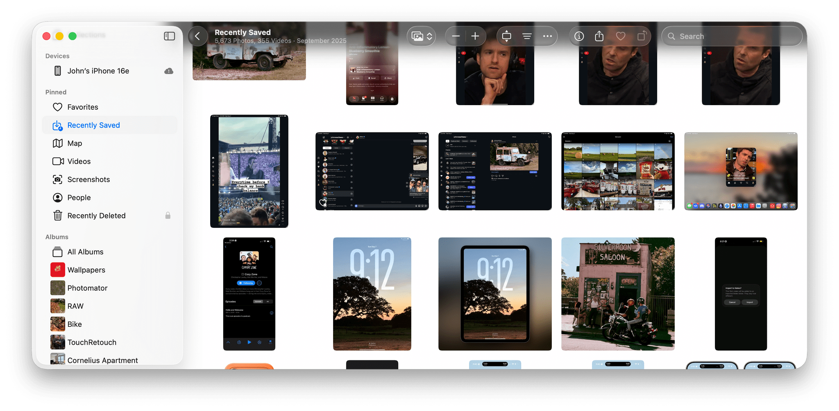This screenshot has height=411, width=839.
Task: Open the Cornelius Apartment album
Action: click(x=110, y=359)
